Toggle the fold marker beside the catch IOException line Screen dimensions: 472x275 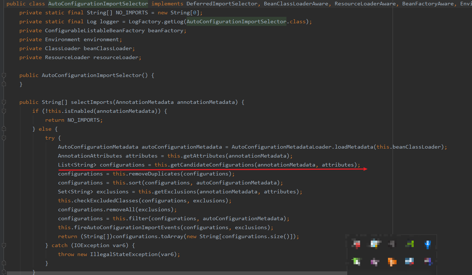[4, 245]
